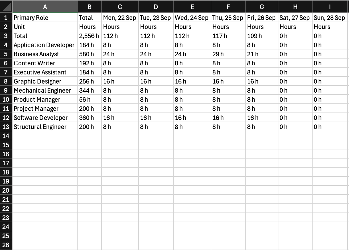Click the Select All corner triangle
The height and width of the screenshot is (250, 349).
coord(6,6)
